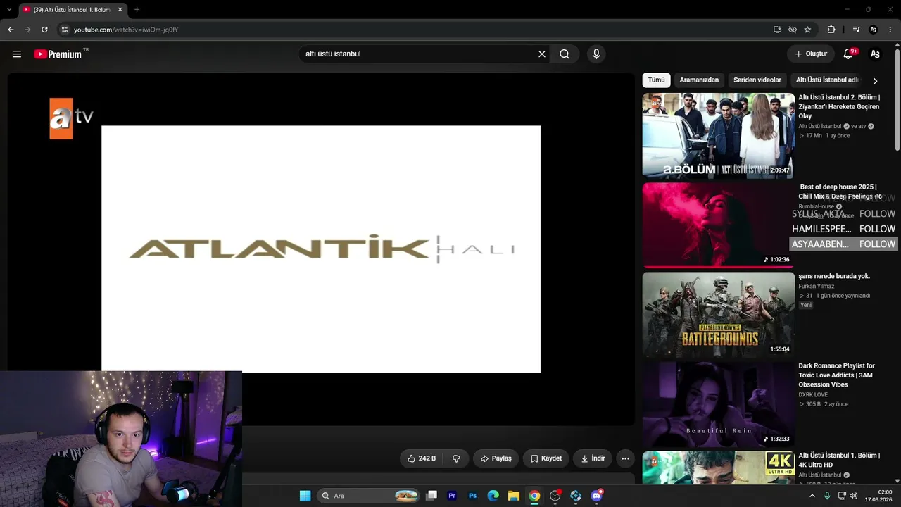This screenshot has width=901, height=507.
Task: Reload the YouTube page
Action: coord(44,30)
